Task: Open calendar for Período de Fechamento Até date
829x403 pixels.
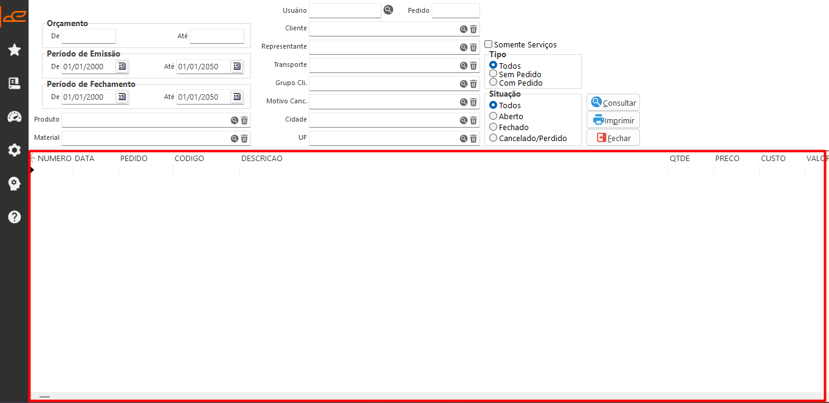Action: pyautogui.click(x=236, y=97)
